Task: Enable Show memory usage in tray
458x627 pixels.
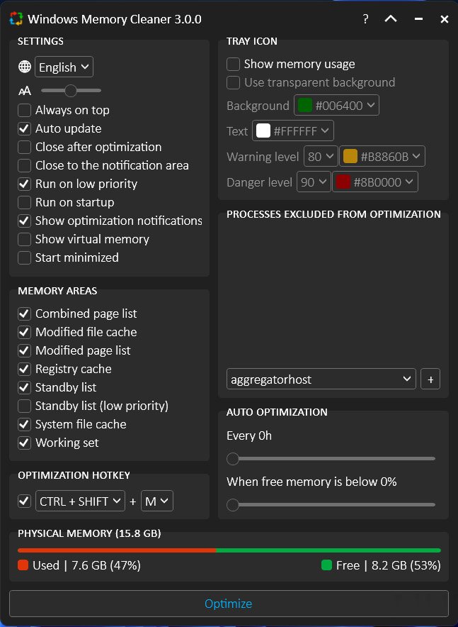Action: (x=234, y=64)
